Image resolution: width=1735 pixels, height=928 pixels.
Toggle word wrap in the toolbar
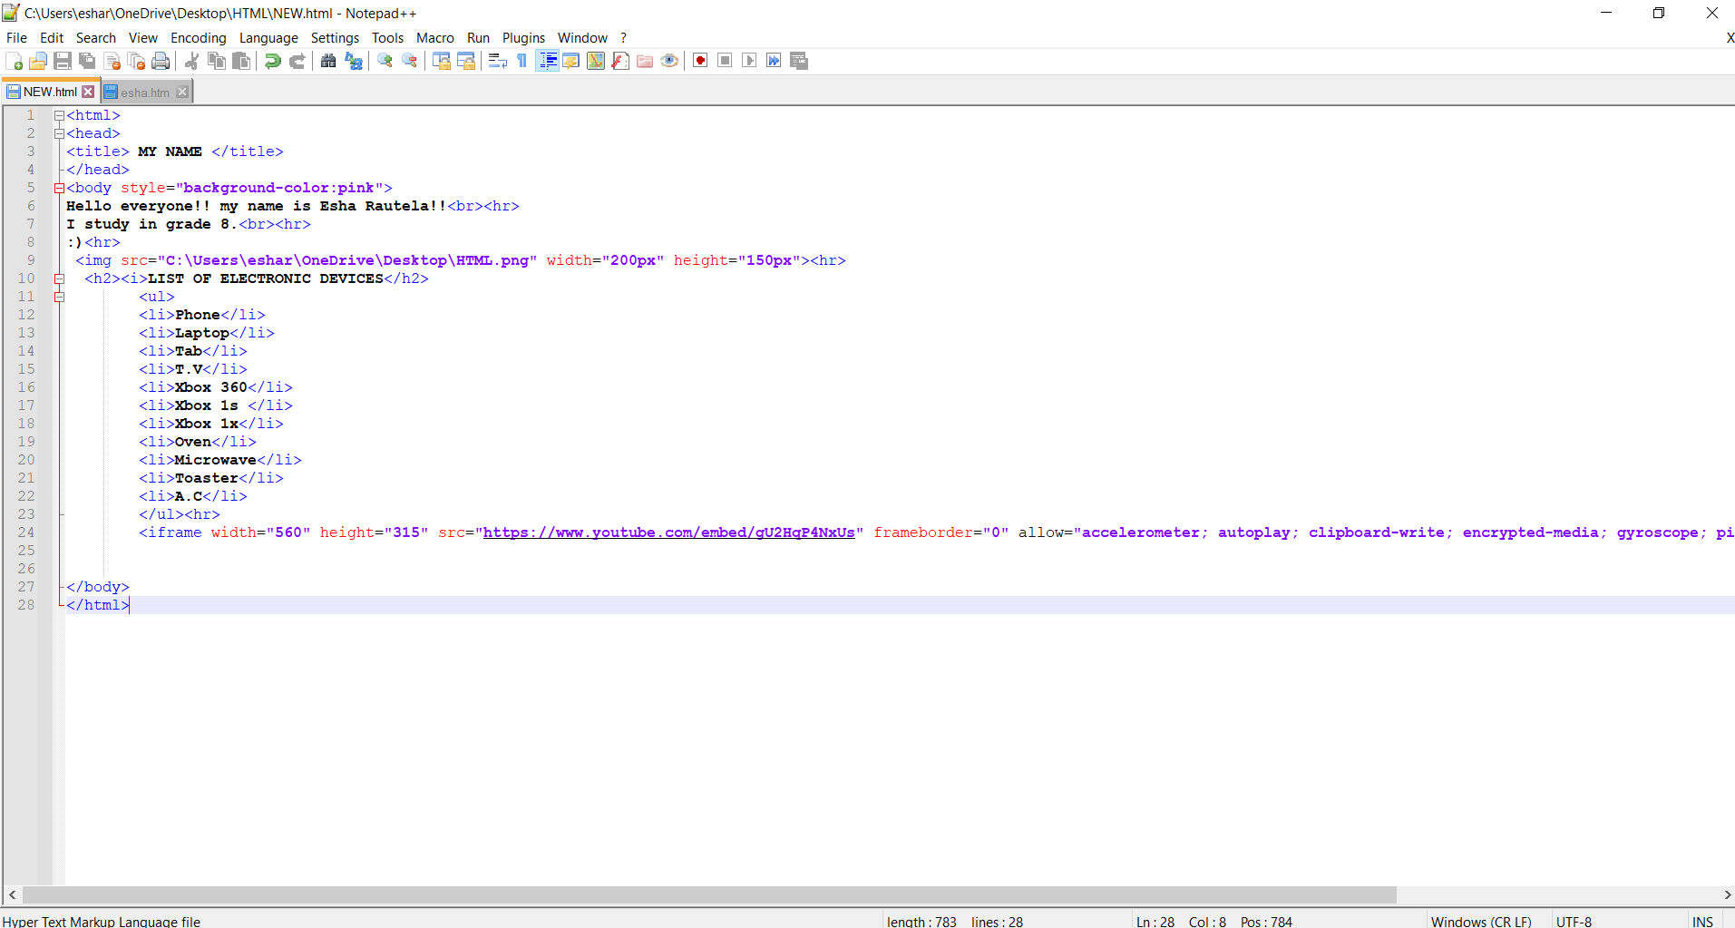click(498, 61)
